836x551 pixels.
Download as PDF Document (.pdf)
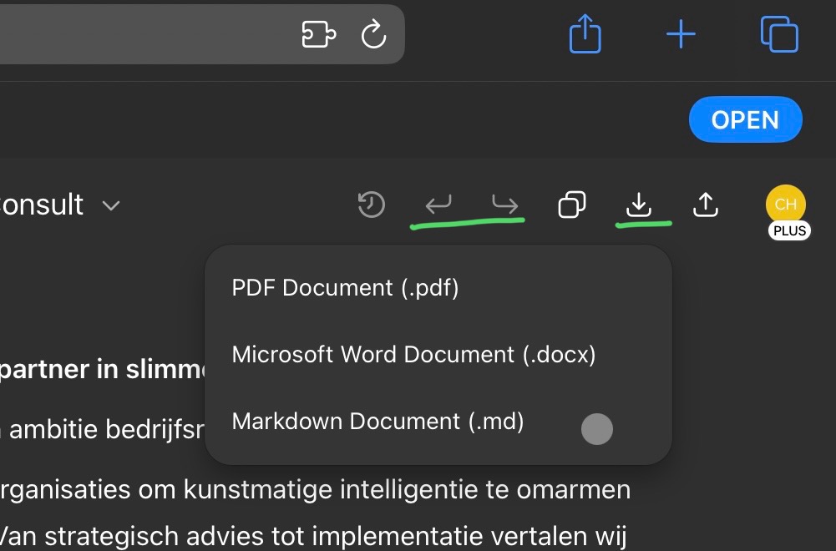(x=346, y=288)
